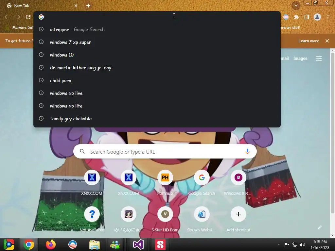This screenshot has width=335, height=251.
Task: Choose the "windows 10" suggestion
Action: pos(157,55)
